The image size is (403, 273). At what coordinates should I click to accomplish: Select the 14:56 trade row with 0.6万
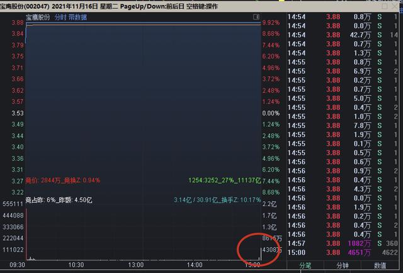343,162
